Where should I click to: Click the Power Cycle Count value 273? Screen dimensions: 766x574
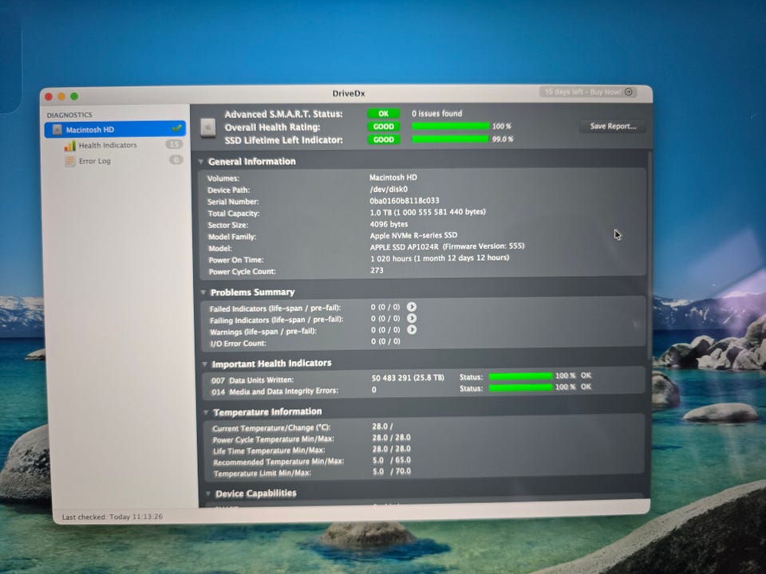click(377, 270)
